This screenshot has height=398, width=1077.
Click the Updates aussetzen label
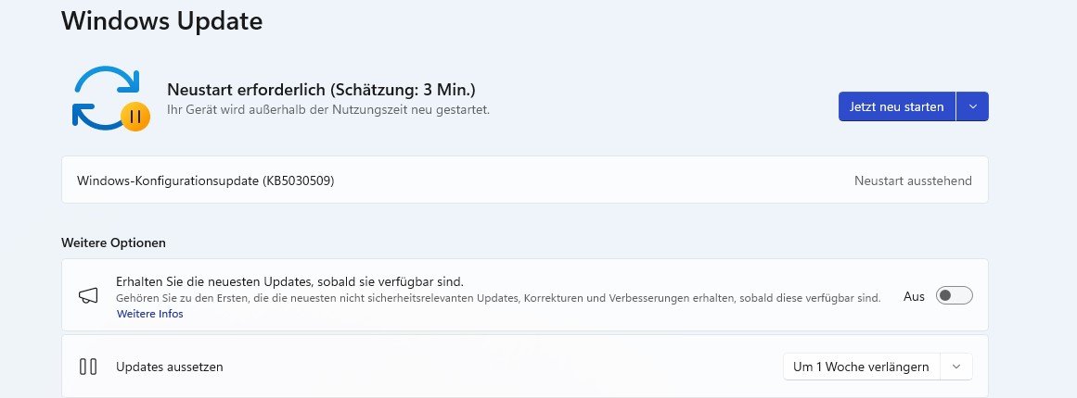point(170,367)
